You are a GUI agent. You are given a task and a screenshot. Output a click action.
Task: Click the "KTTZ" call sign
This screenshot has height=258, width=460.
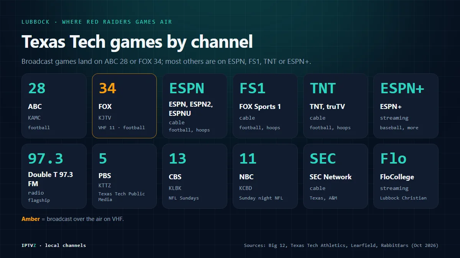pyautogui.click(x=105, y=186)
